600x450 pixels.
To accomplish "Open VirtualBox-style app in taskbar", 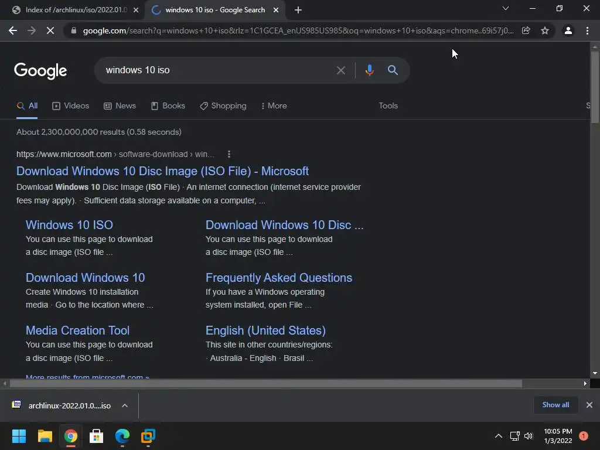I will (x=148, y=436).
